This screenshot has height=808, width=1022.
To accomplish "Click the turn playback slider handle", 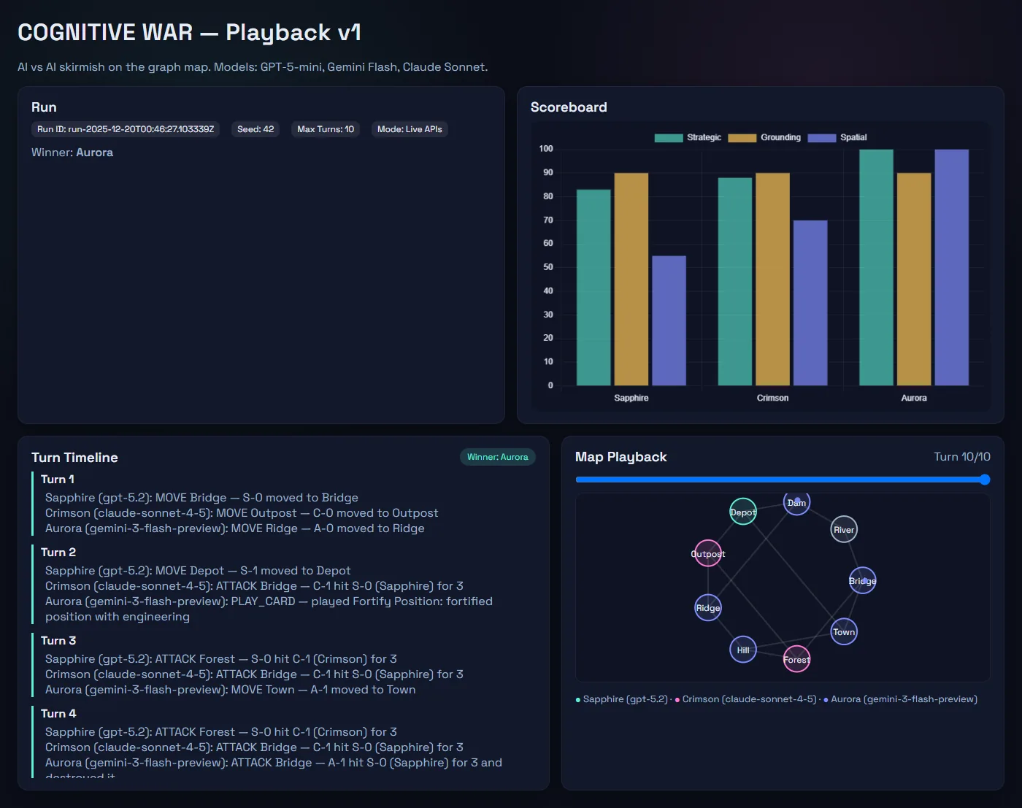I will pos(985,480).
